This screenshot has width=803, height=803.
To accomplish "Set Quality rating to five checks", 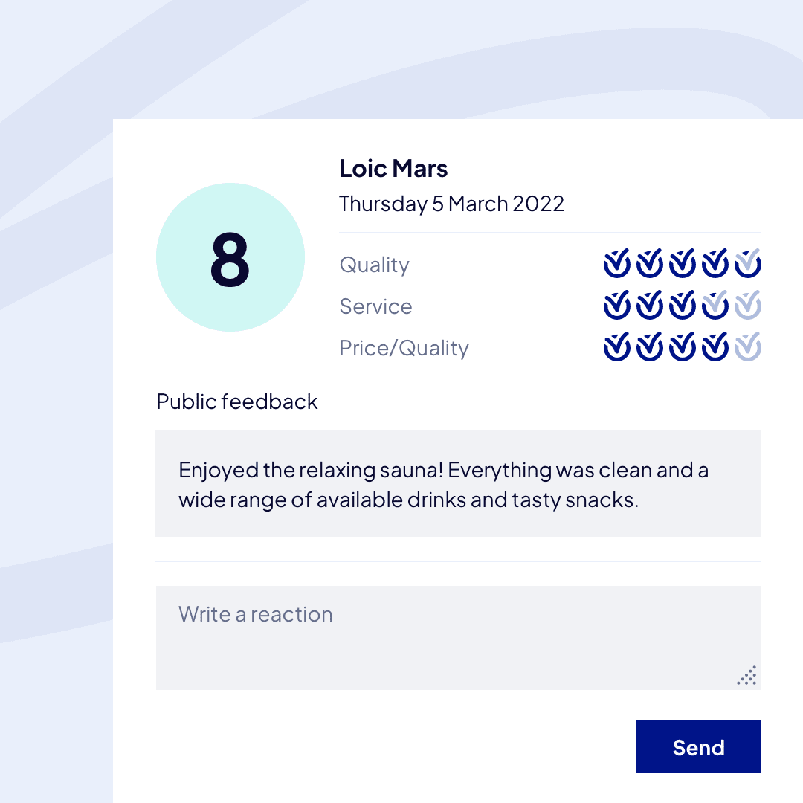I will point(747,264).
